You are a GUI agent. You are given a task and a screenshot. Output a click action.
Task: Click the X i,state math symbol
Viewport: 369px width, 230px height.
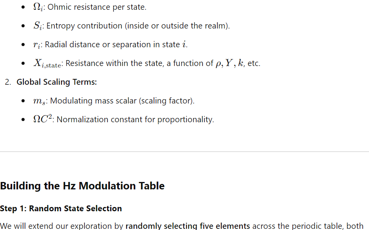[x=47, y=64]
